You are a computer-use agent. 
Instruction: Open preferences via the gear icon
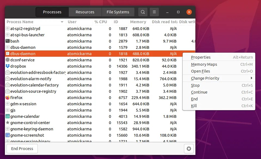pyautogui.click(x=189, y=149)
